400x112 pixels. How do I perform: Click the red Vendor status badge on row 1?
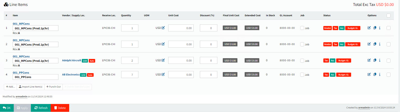[x=327, y=28]
